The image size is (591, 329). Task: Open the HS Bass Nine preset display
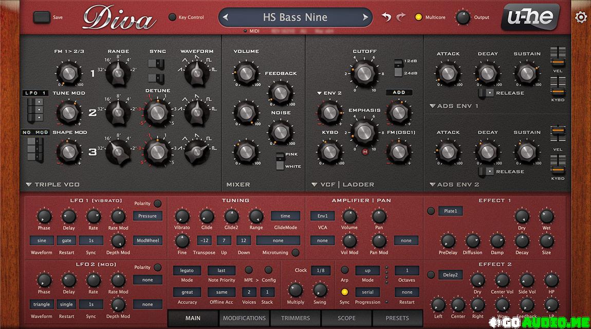(295, 17)
